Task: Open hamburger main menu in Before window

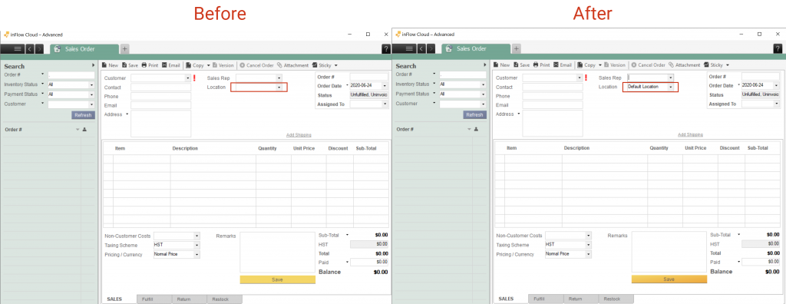Action: 18,48
